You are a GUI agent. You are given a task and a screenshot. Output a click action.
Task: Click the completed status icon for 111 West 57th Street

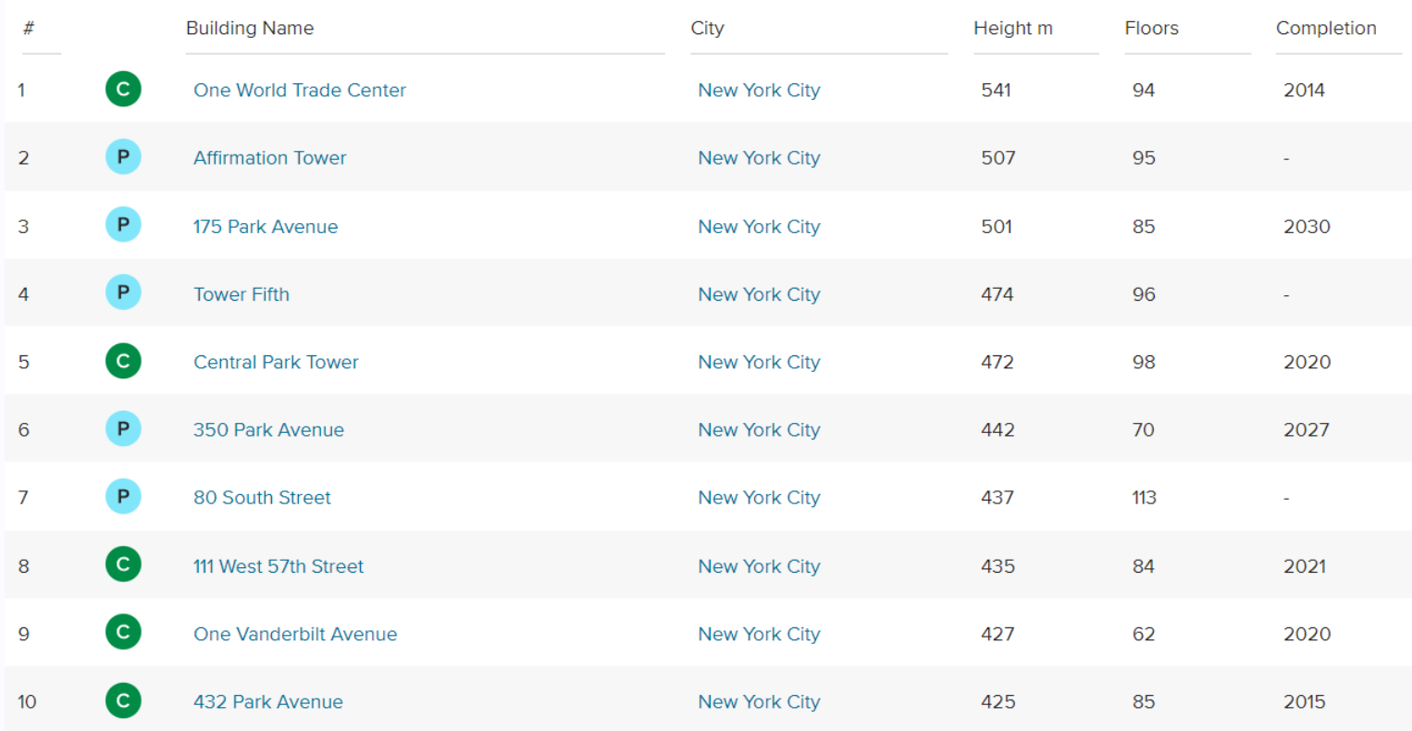(123, 564)
